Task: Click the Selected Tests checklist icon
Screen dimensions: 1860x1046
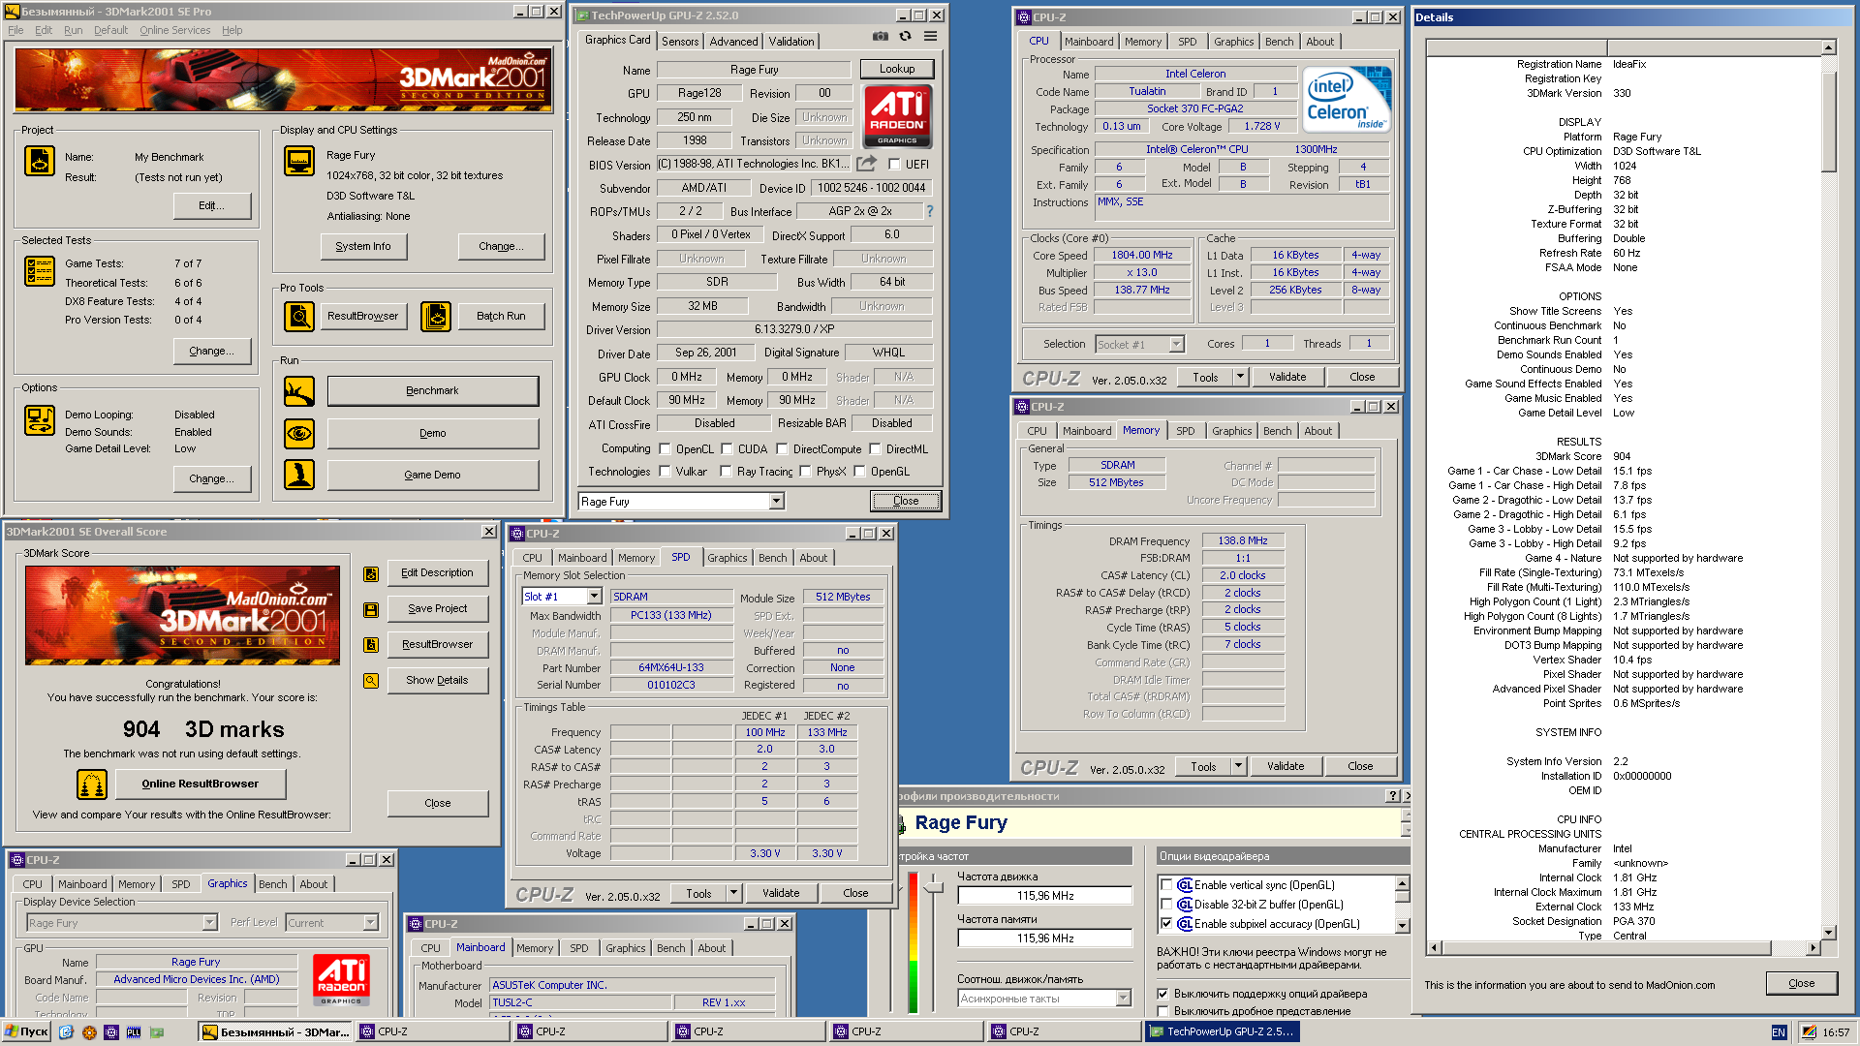Action: tap(40, 271)
